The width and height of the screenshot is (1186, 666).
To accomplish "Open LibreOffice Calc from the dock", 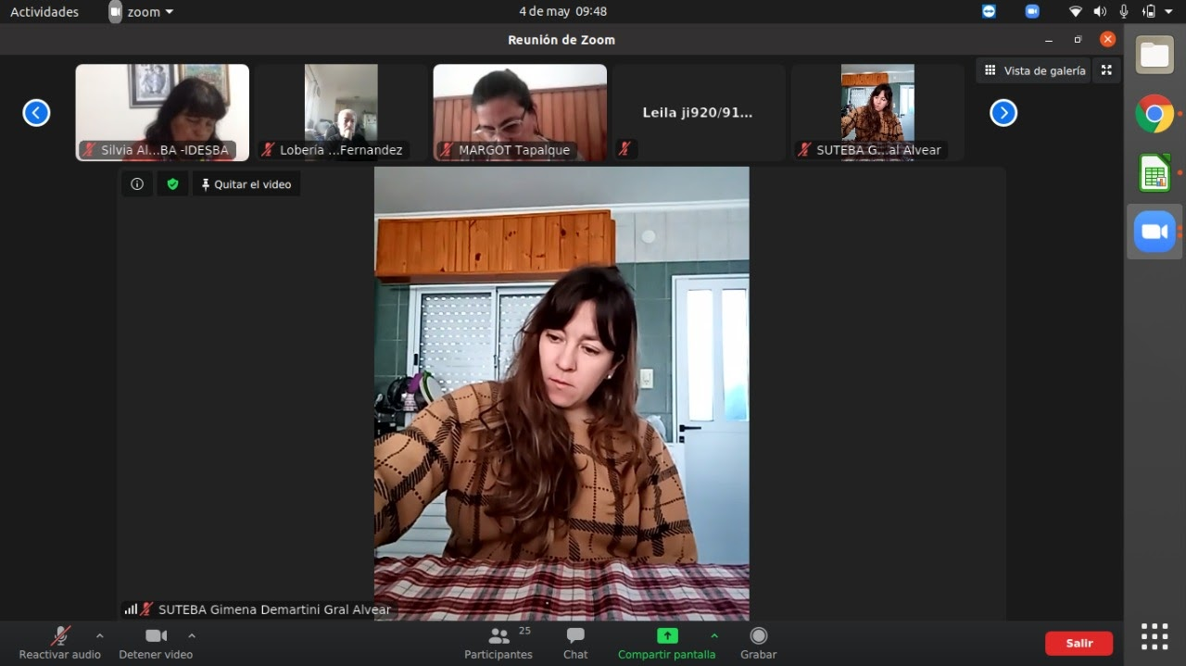I will [x=1154, y=173].
